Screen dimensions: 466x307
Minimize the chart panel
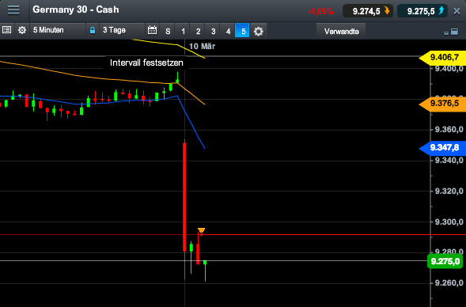coord(446,32)
